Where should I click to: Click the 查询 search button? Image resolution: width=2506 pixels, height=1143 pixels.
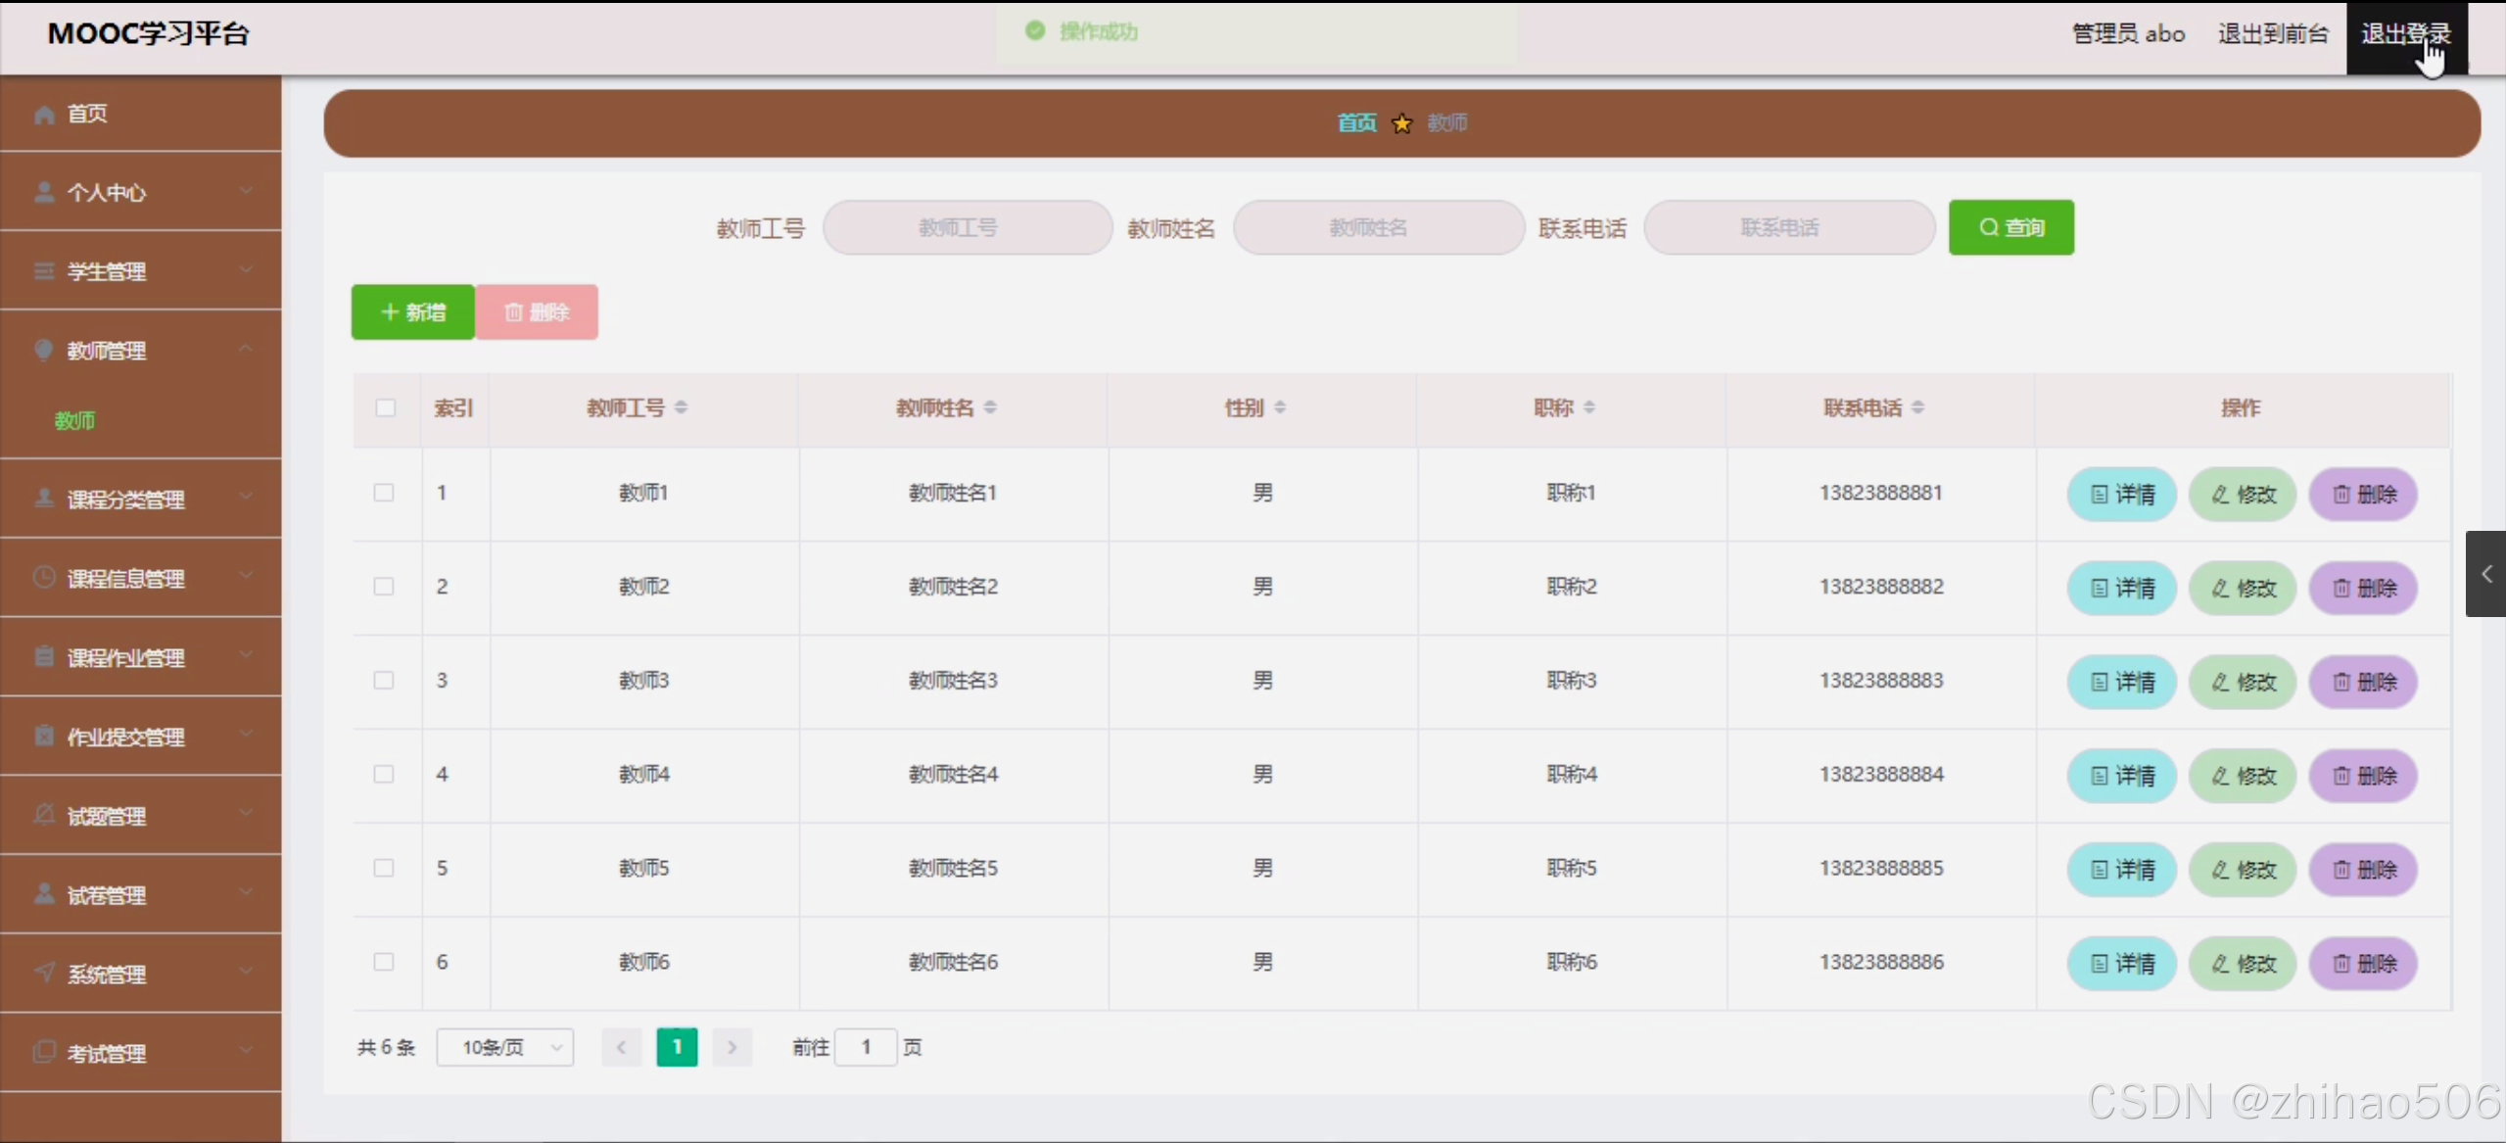tap(2010, 227)
